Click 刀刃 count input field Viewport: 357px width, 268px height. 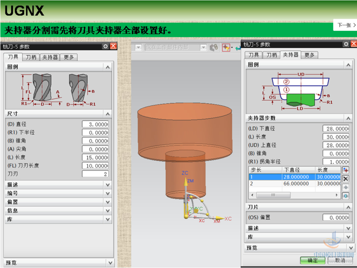[96, 174]
